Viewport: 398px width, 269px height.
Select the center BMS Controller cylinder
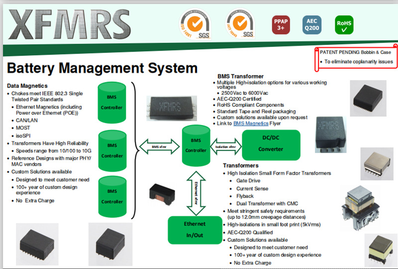(x=196, y=145)
